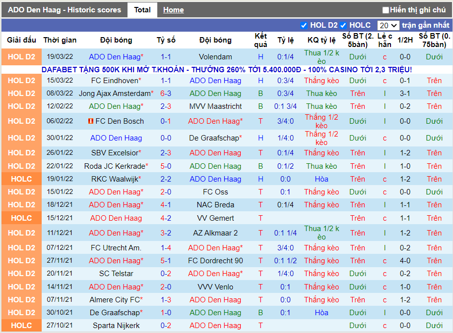Switch to the Home tab
The width and height of the screenshot is (453, 333).
(173, 10)
